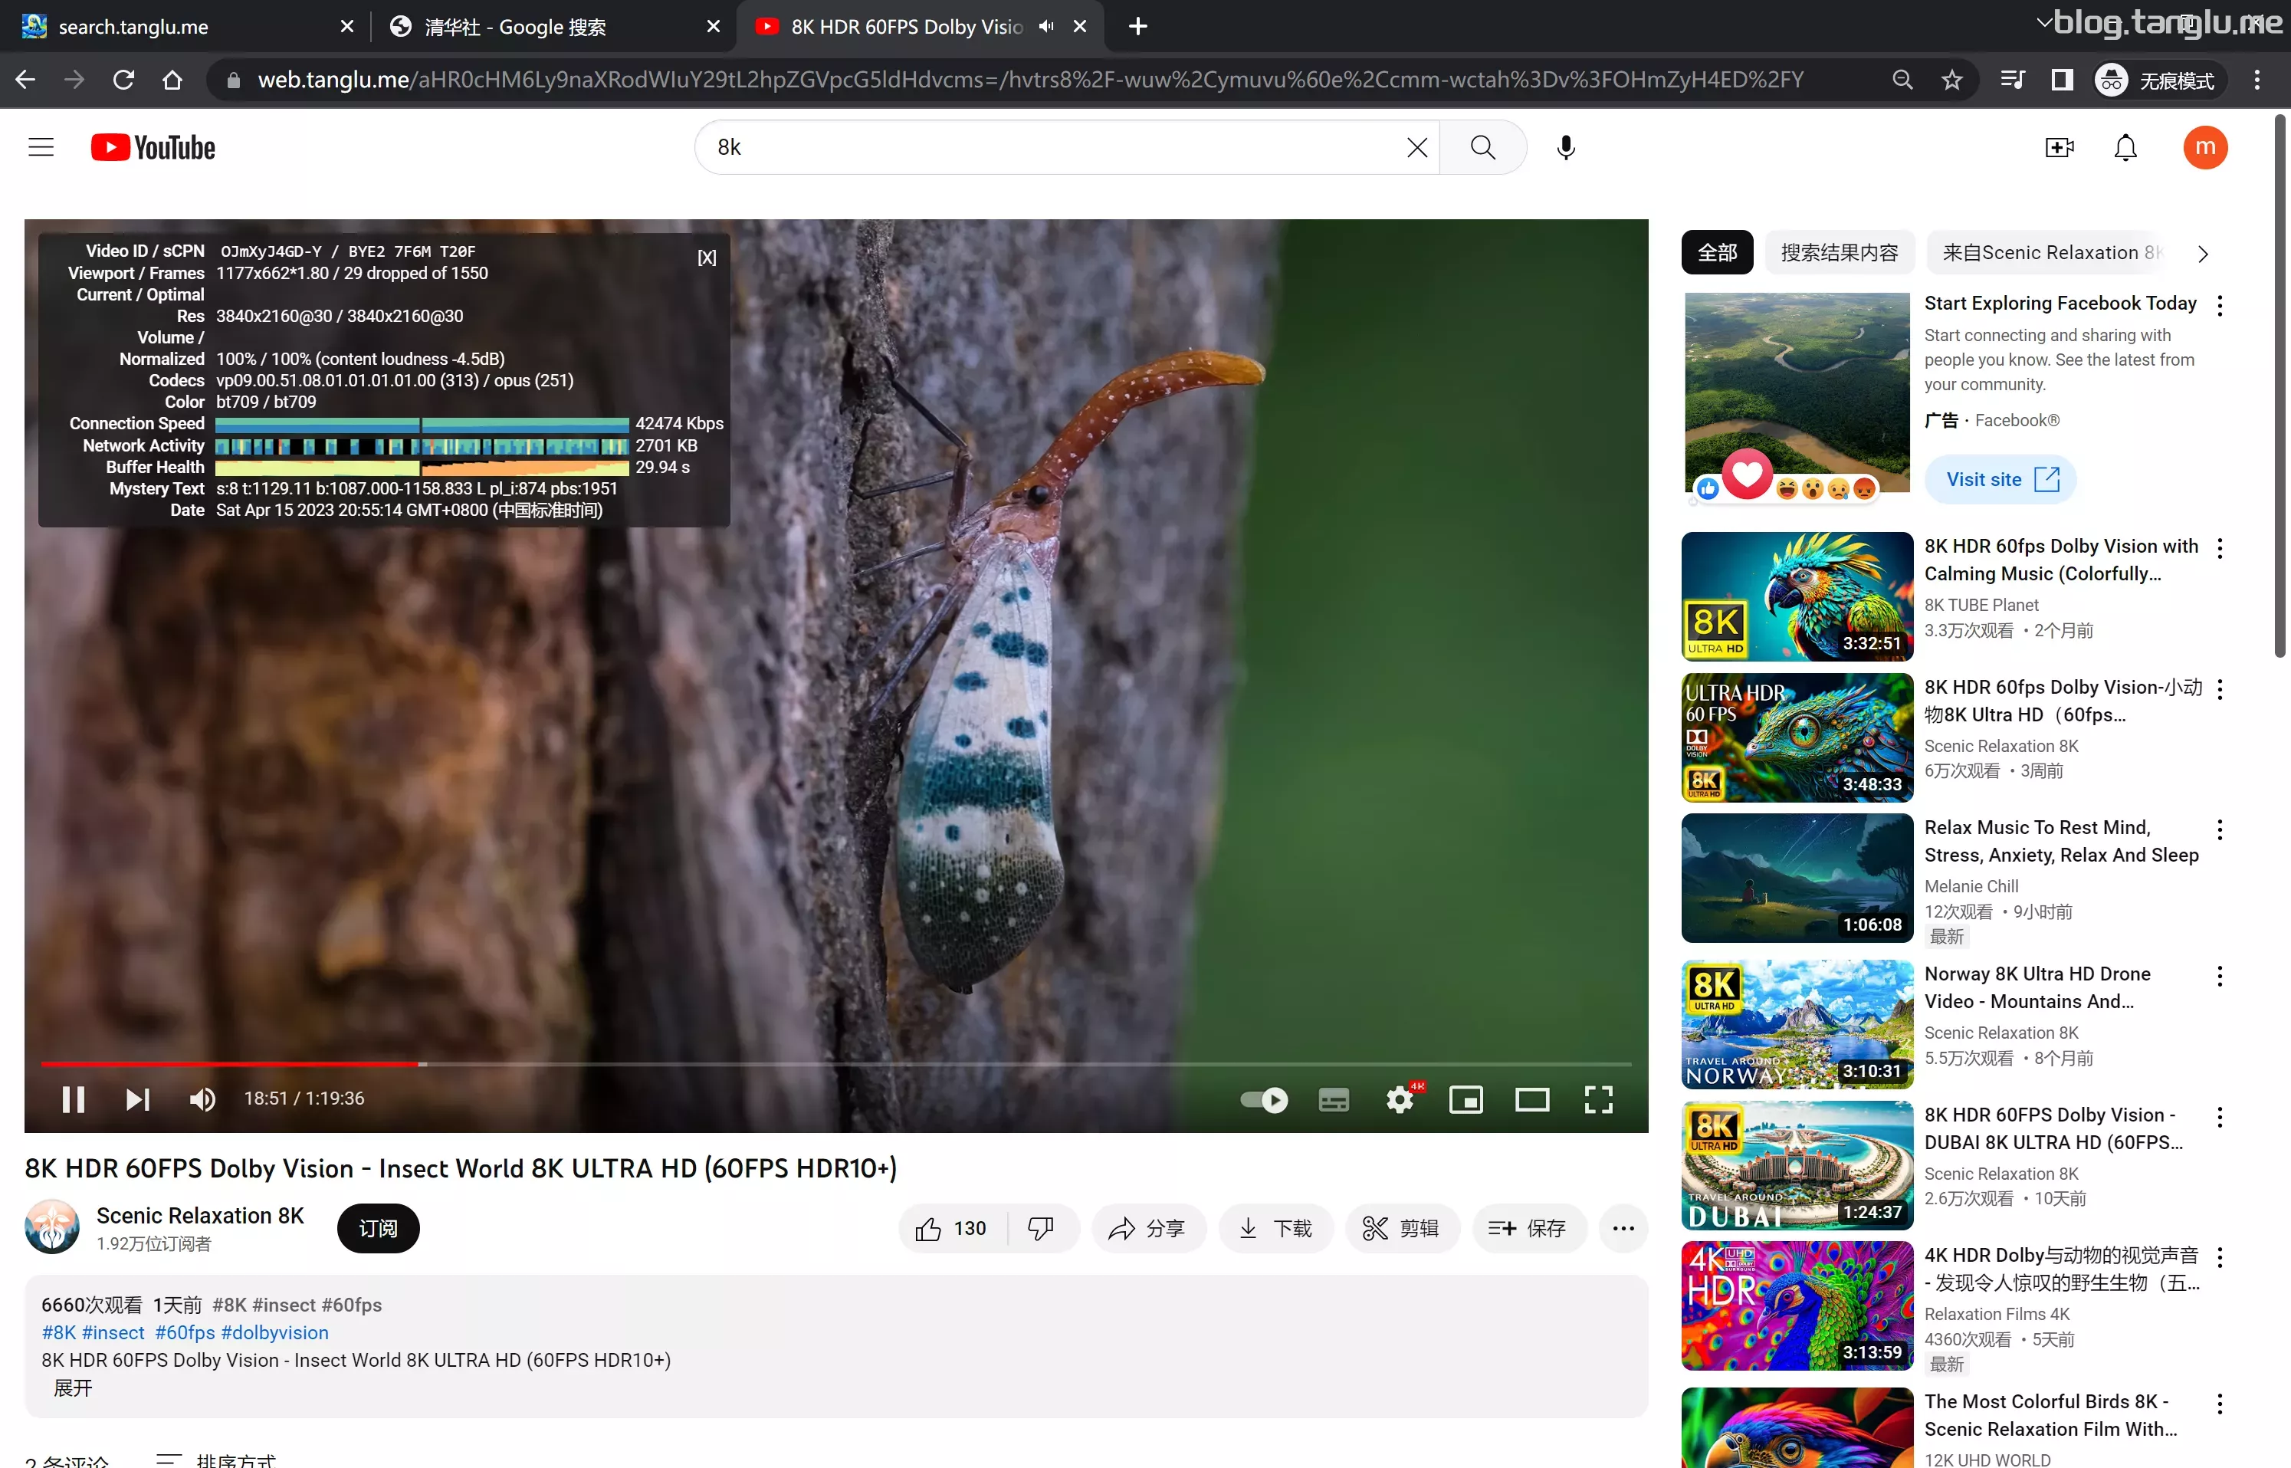2291x1468 pixels.
Task: Expand the video description with 展开
Action: pyautogui.click(x=72, y=1388)
